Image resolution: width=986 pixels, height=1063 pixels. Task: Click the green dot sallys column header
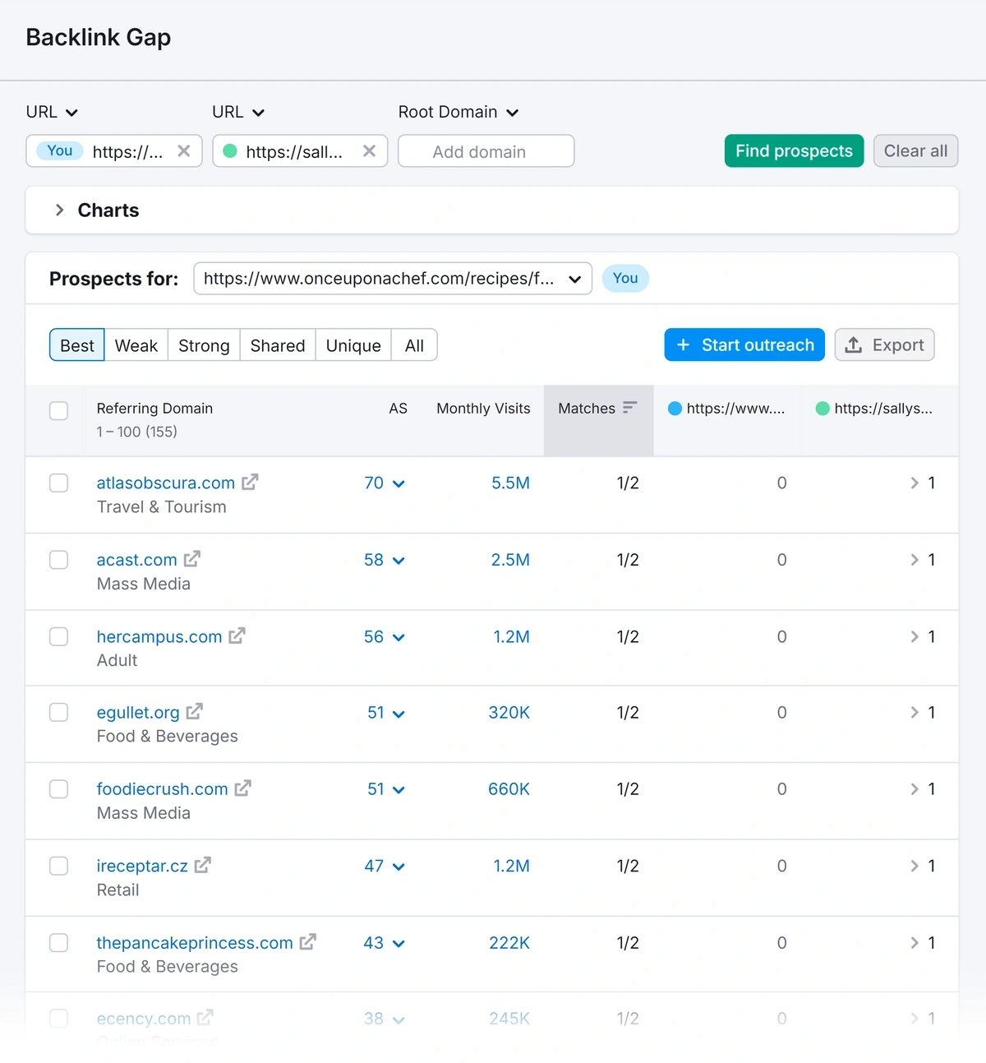pos(874,409)
